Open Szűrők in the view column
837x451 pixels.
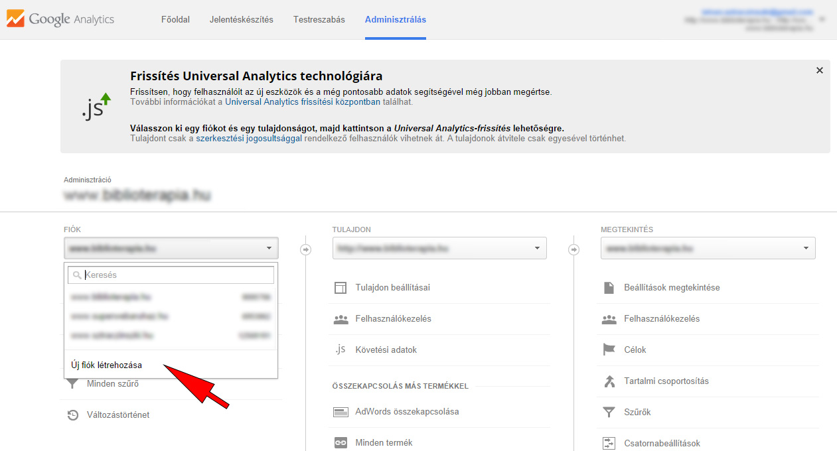click(x=637, y=412)
